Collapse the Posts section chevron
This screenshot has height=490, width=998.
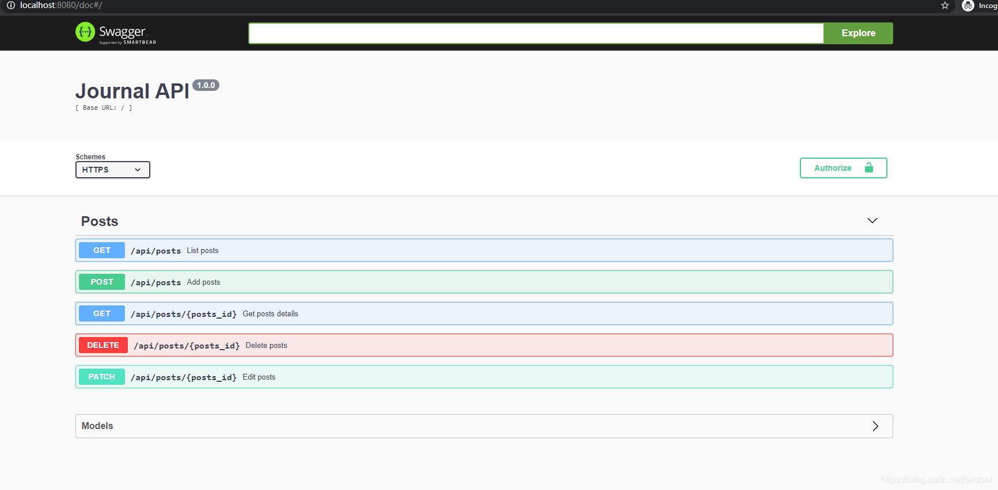(x=872, y=221)
